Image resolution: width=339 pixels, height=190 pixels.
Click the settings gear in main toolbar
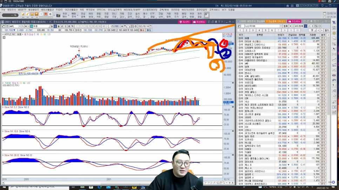(50, 14)
